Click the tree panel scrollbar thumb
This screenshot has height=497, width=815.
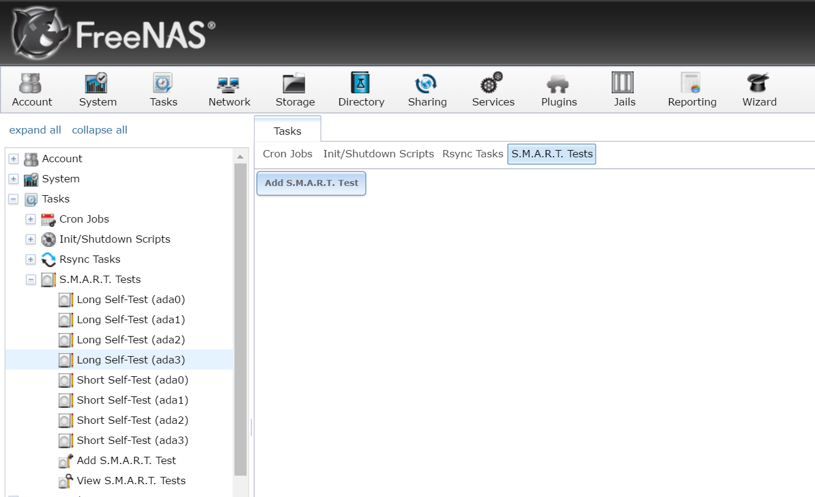[x=241, y=319]
